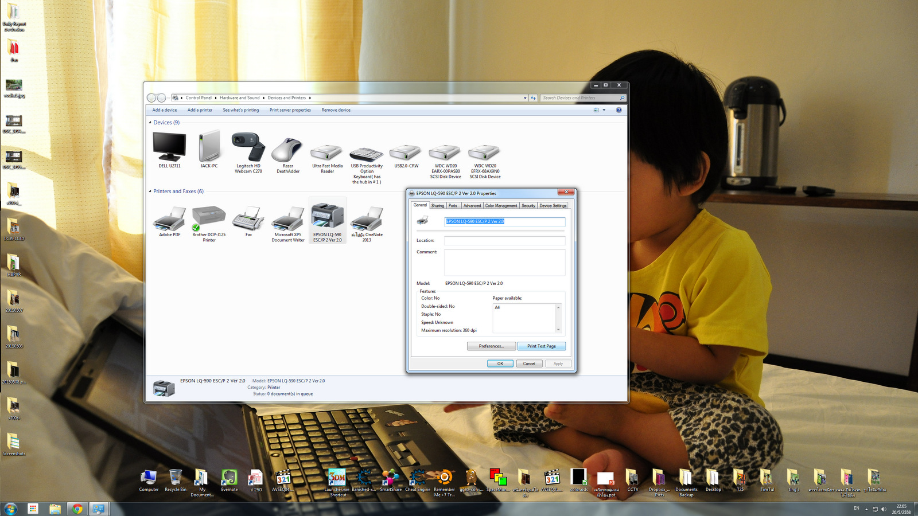Screen dimensions: 918x516
Task: Switch to the General tab
Action: (420, 205)
